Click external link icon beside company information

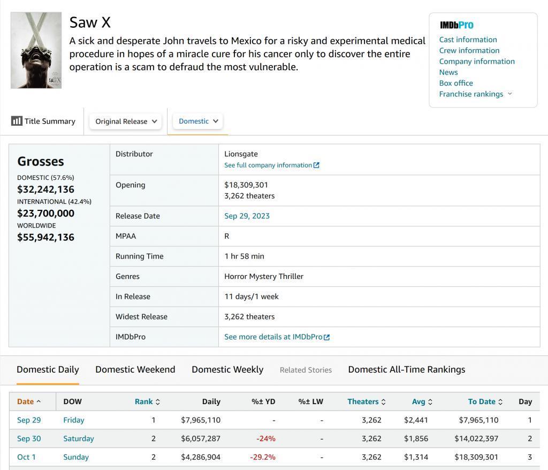pos(316,165)
